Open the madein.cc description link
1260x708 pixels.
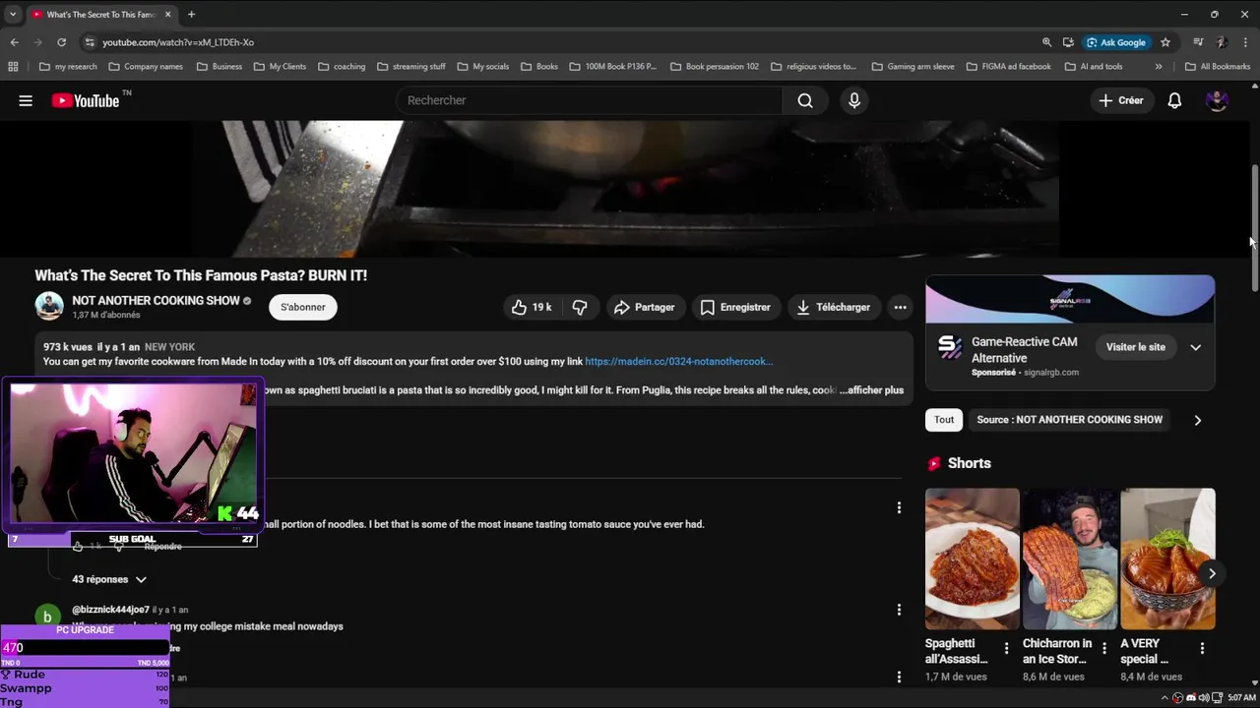click(678, 362)
